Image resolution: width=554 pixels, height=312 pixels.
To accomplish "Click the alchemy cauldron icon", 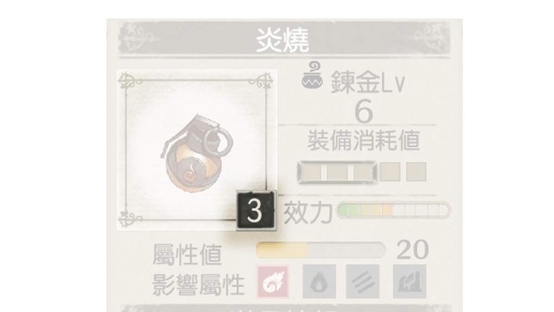I will 312,76.
